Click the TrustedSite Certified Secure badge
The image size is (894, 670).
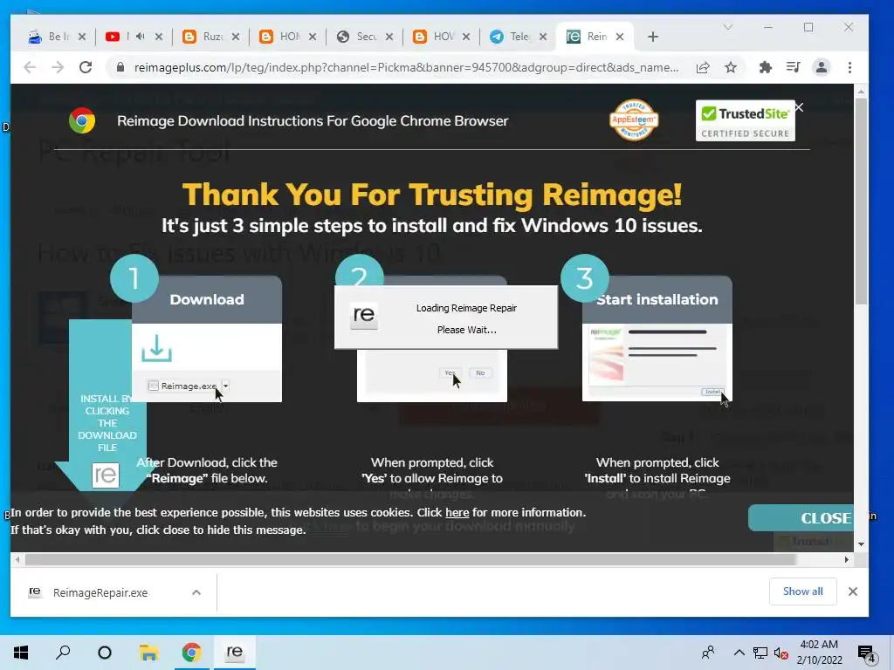[746, 120]
